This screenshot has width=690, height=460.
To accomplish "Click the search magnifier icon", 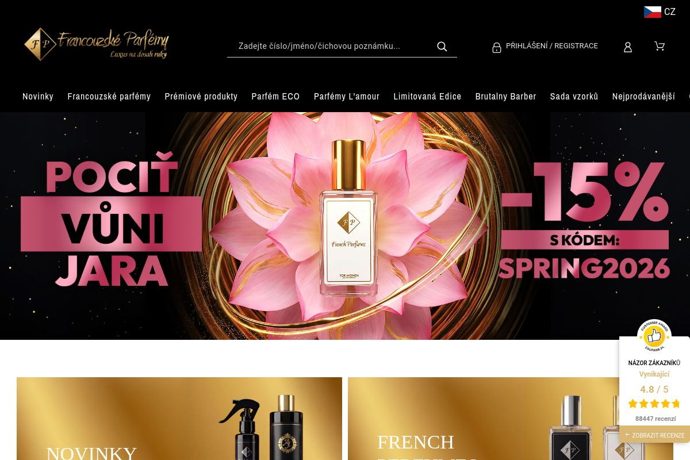I will pos(442,47).
